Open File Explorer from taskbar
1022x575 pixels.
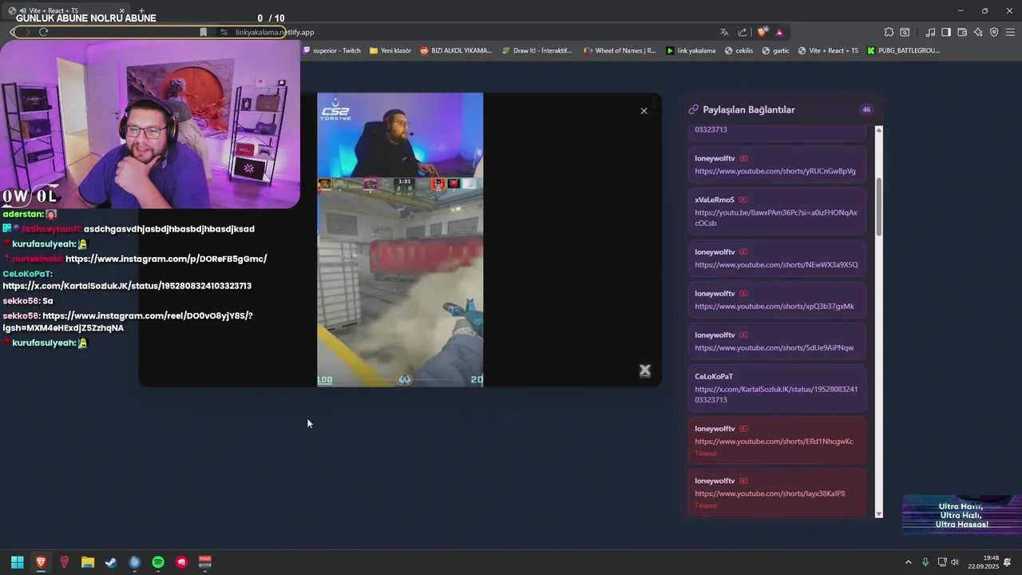tap(88, 562)
